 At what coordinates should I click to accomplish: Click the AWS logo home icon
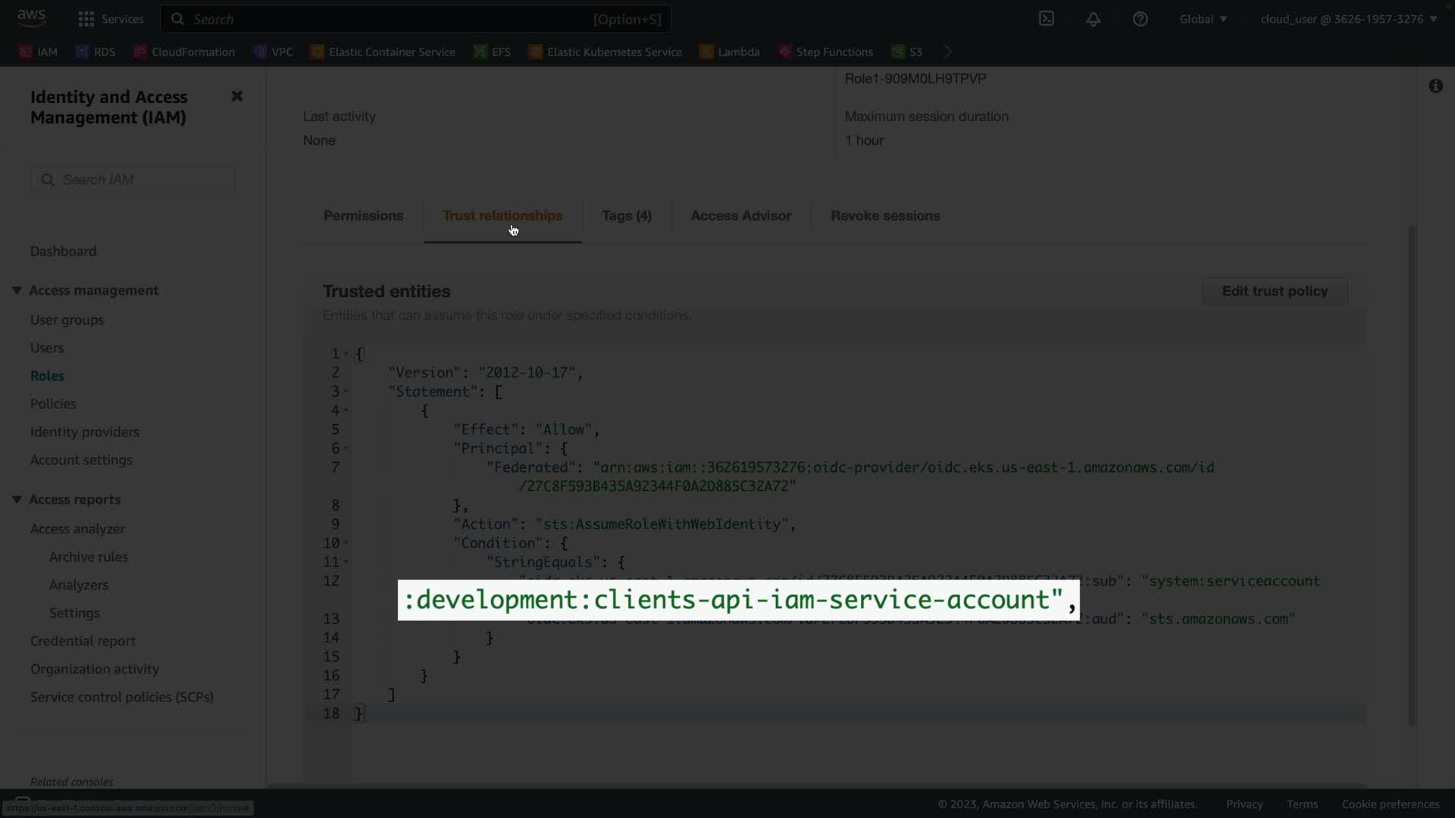click(x=31, y=17)
